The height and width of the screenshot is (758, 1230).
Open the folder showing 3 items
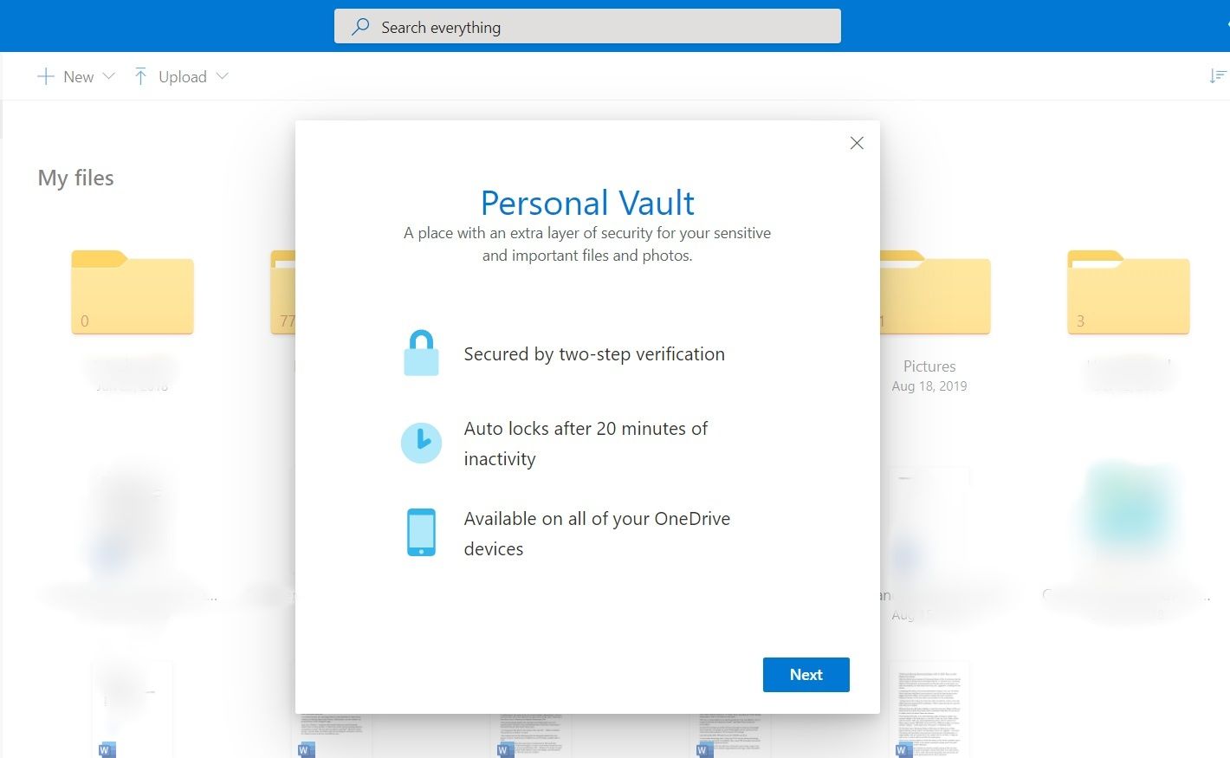tap(1128, 293)
